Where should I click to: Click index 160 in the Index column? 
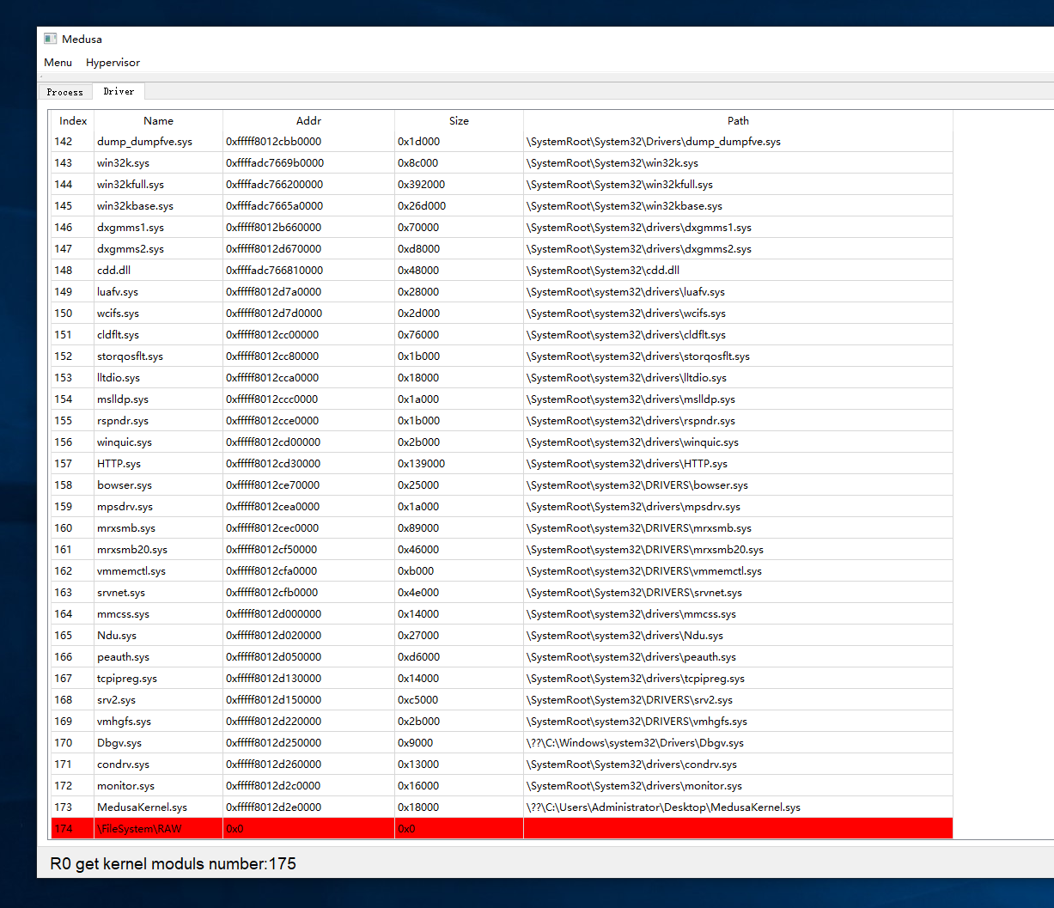[x=73, y=528]
